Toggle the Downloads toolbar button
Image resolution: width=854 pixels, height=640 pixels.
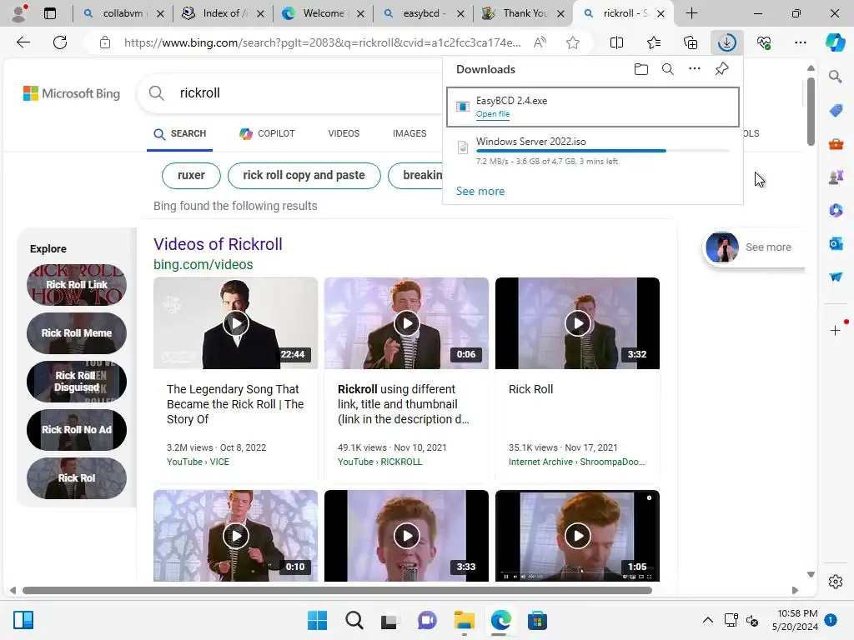pos(726,42)
